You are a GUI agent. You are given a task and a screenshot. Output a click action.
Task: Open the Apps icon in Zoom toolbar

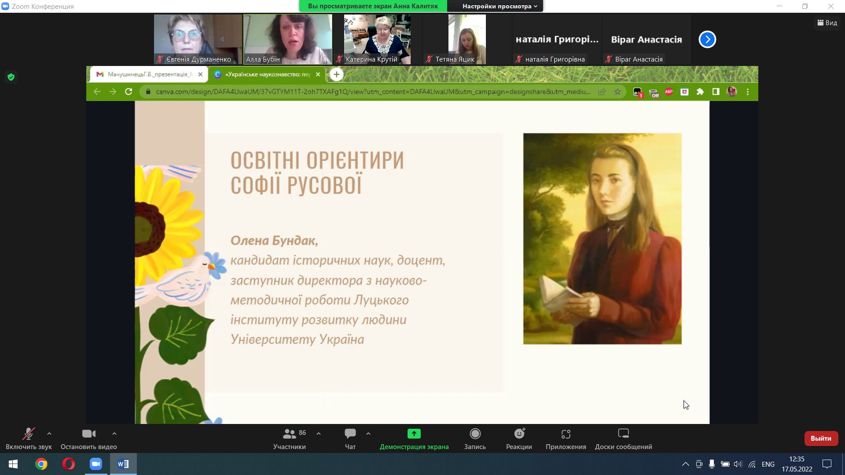pos(566,434)
